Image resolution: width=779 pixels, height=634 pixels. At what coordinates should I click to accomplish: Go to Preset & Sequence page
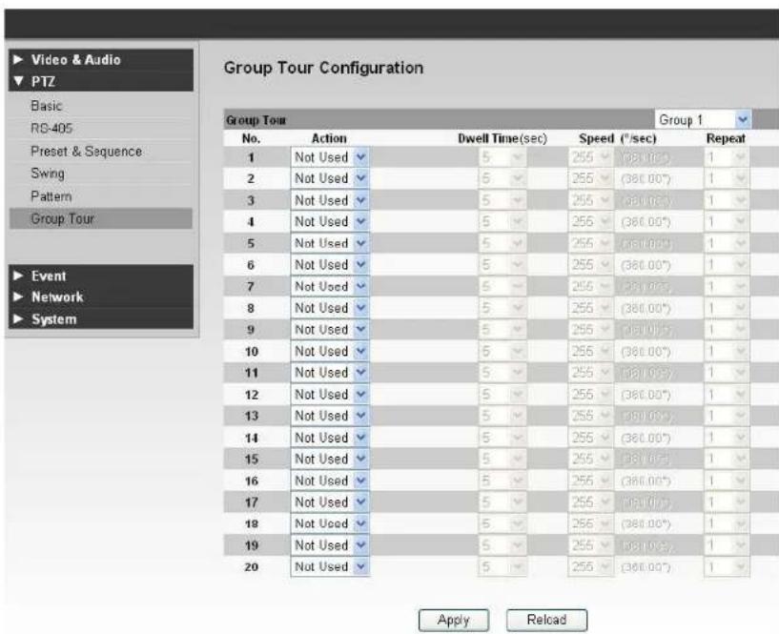click(87, 151)
